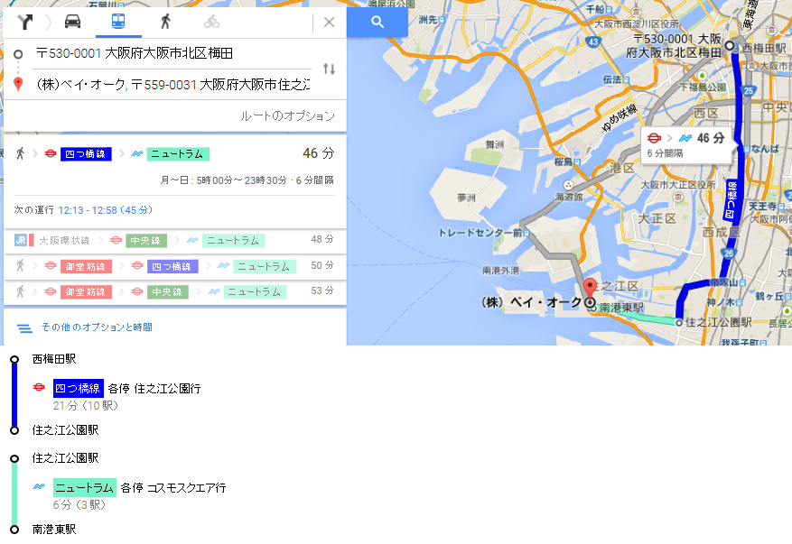Viewport: 792px width, 544px height.
Task: Click トレードセンター前 station label on map
Action: pos(480,233)
